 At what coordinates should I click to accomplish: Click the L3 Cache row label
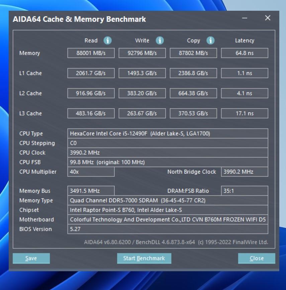[31, 113]
